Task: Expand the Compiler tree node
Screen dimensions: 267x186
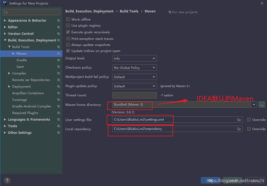Action: pyautogui.click(x=9, y=73)
